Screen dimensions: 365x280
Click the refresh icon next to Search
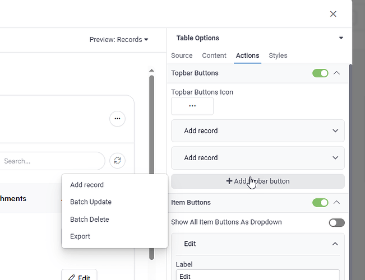(x=117, y=161)
